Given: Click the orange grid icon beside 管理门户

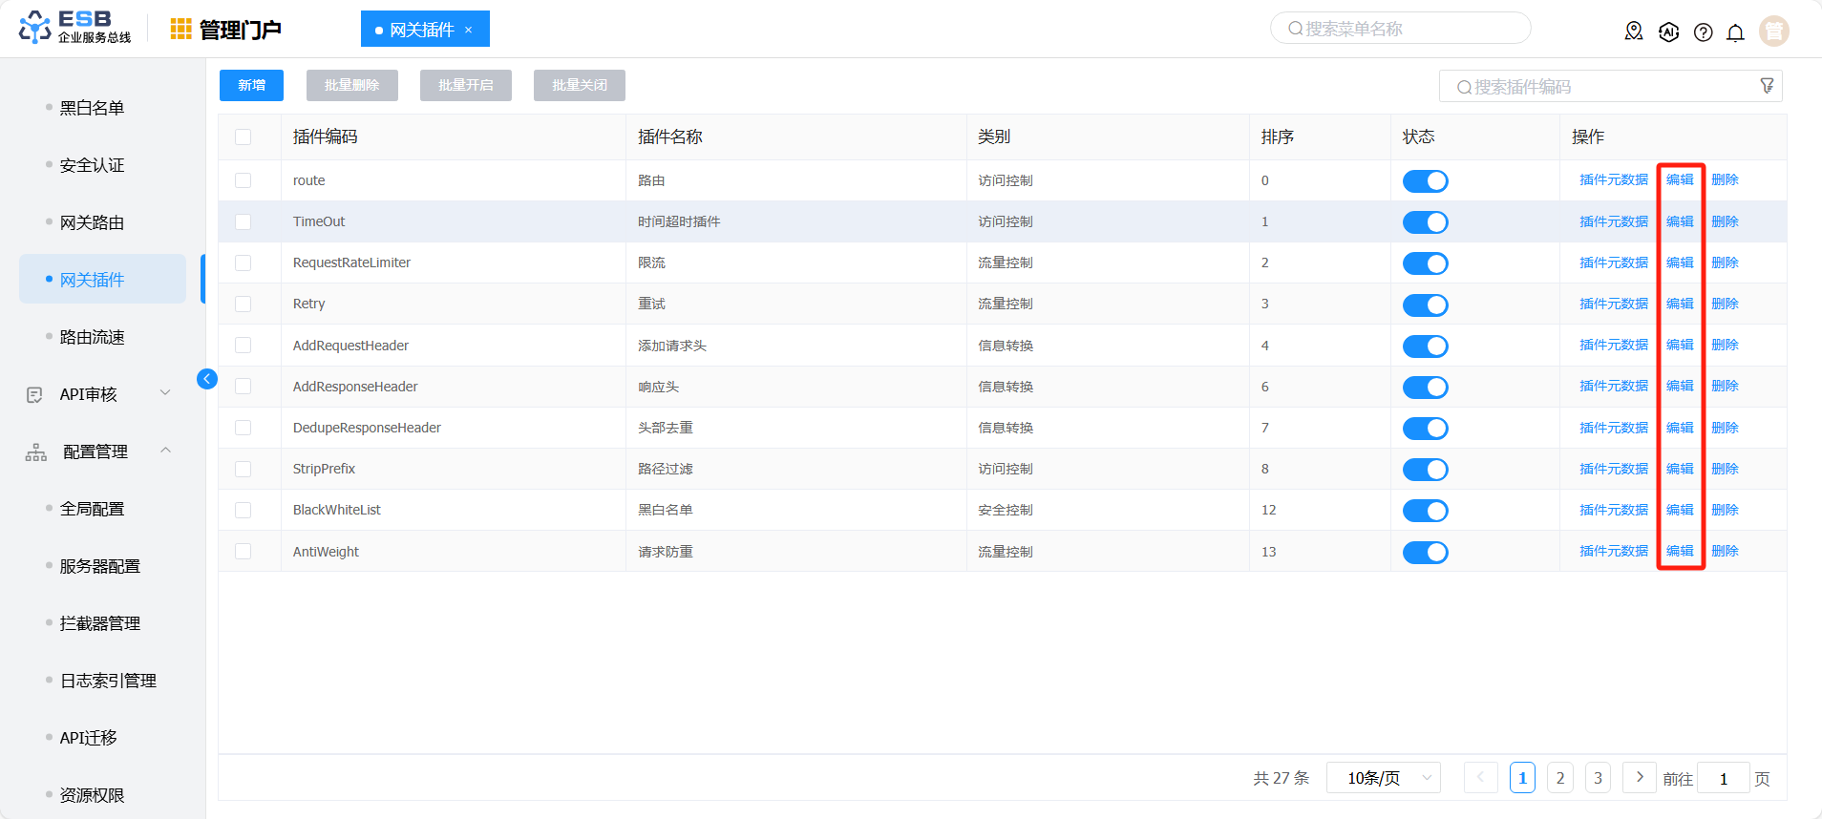Looking at the screenshot, I should [x=180, y=30].
